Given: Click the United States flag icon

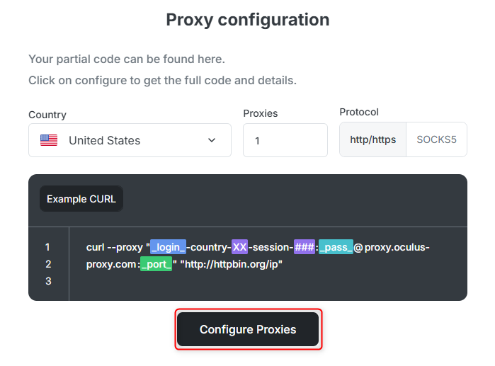Looking at the screenshot, I should [49, 140].
